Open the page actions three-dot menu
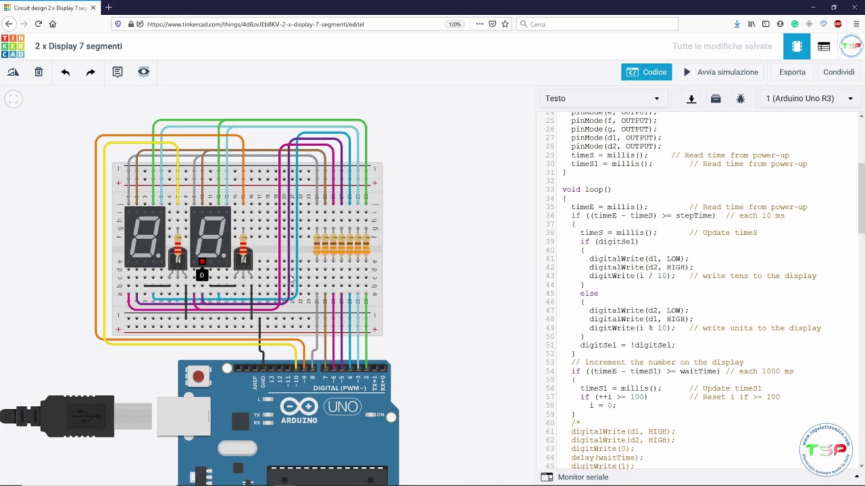865x486 pixels. click(480, 24)
